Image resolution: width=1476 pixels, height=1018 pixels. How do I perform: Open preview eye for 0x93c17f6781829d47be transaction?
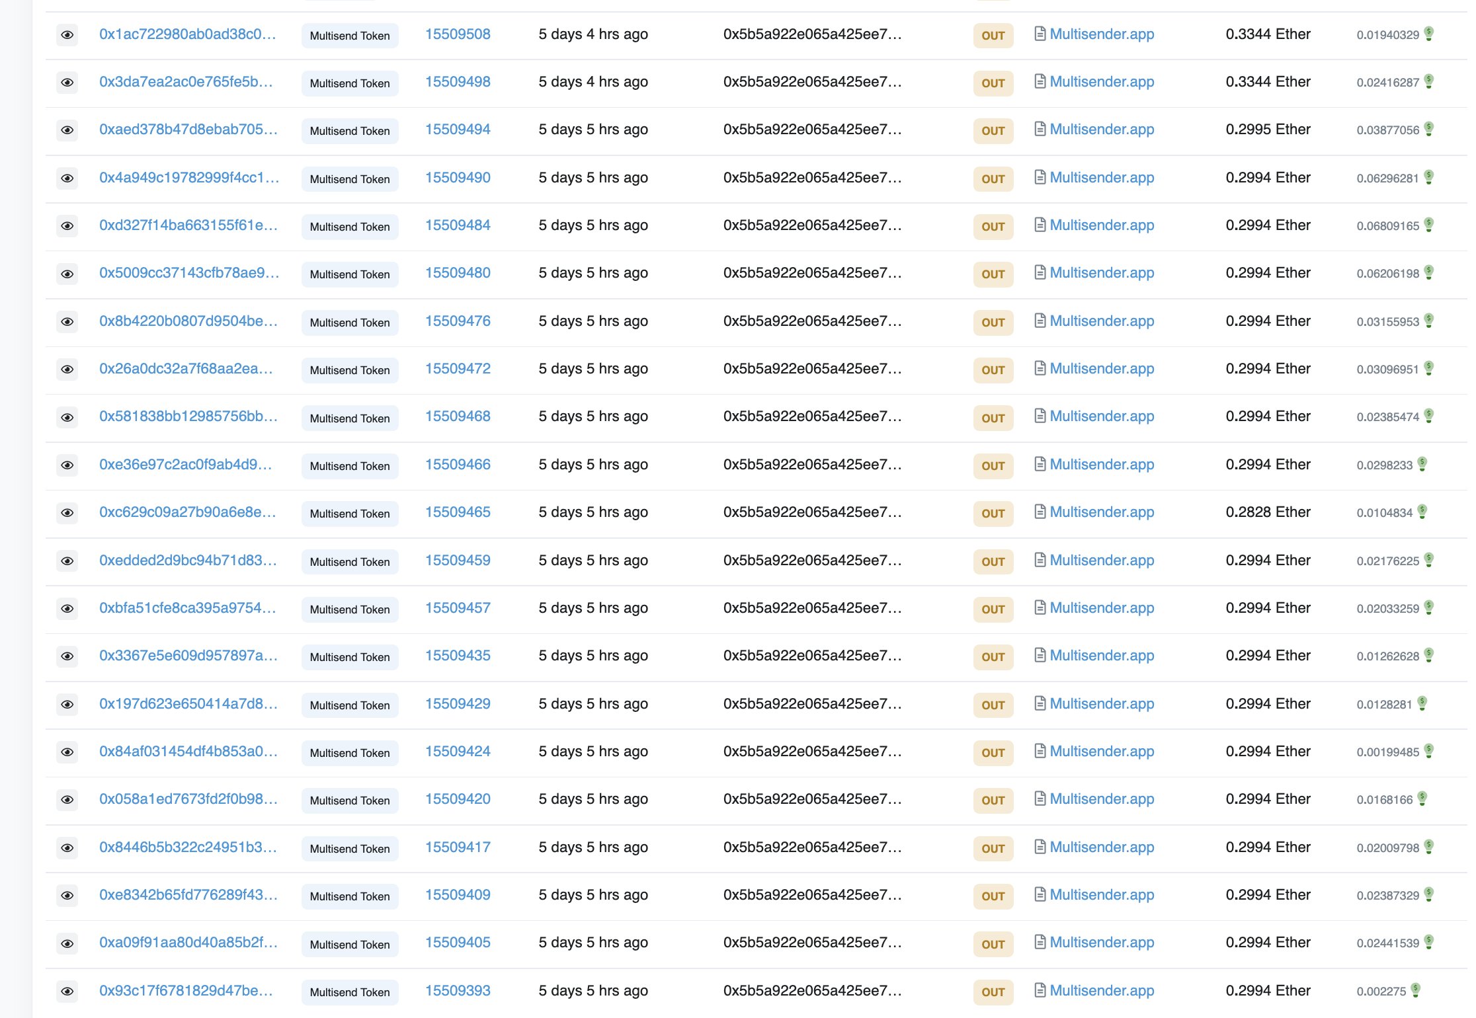(x=67, y=991)
